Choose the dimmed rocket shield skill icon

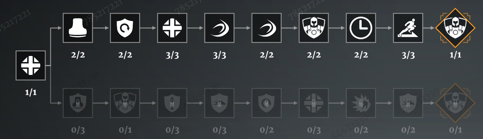click(x=172, y=103)
